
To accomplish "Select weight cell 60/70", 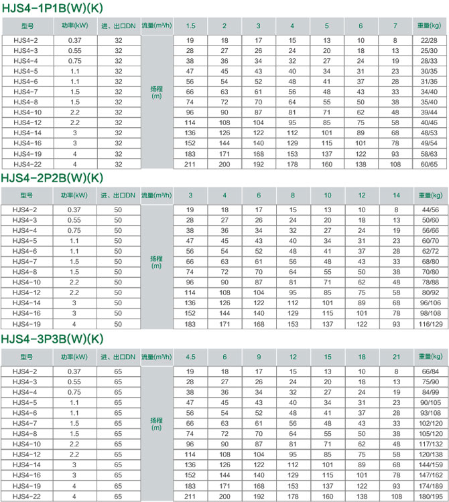I will pos(430,241).
